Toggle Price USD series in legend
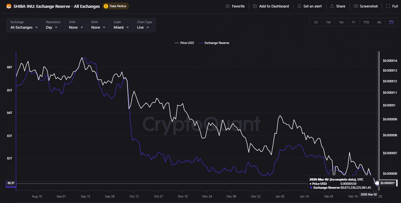Image resolution: width=401 pixels, height=203 pixels. pyautogui.click(x=185, y=43)
